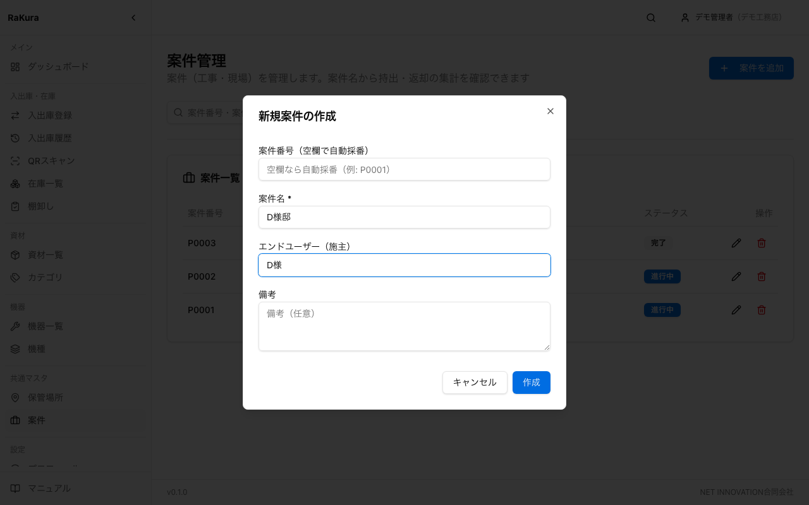Open 入出庫登録 in the sidebar

pyautogui.click(x=76, y=116)
